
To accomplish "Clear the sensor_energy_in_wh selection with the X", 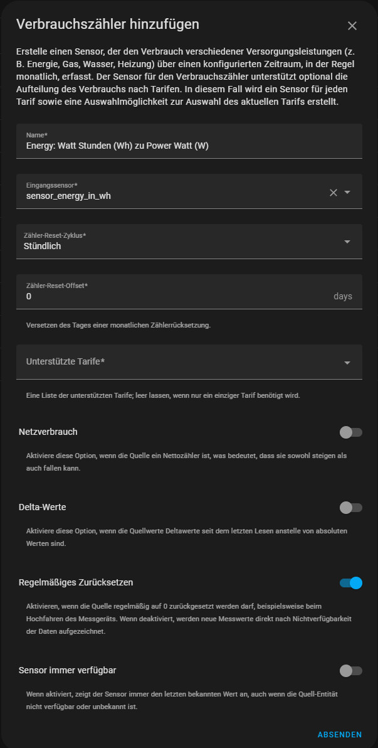I will (x=333, y=193).
